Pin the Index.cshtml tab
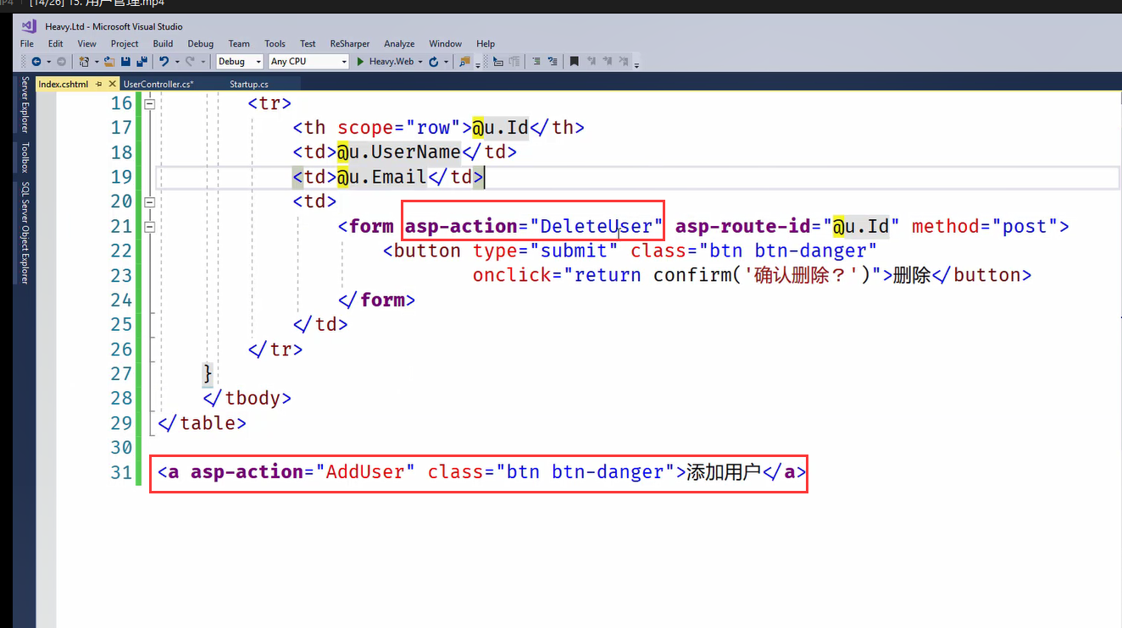 pos(99,84)
